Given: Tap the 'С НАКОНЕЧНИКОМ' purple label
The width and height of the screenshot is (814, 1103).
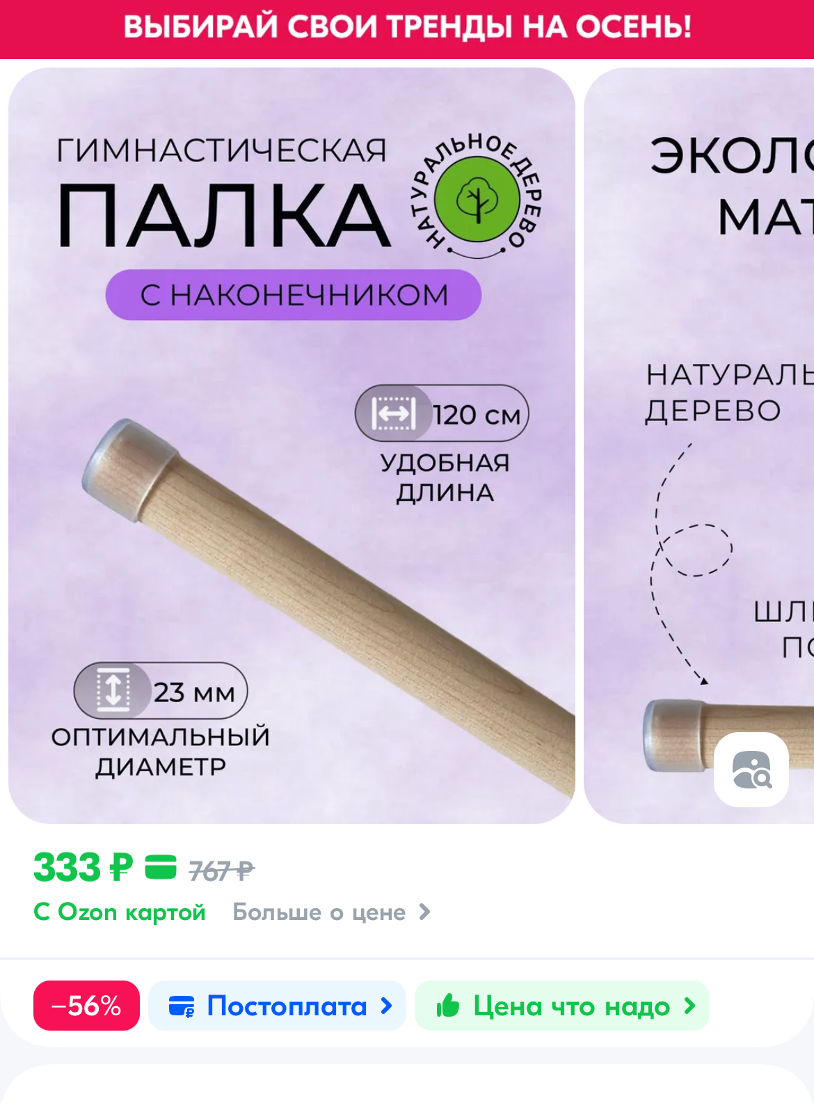Looking at the screenshot, I should [x=294, y=295].
